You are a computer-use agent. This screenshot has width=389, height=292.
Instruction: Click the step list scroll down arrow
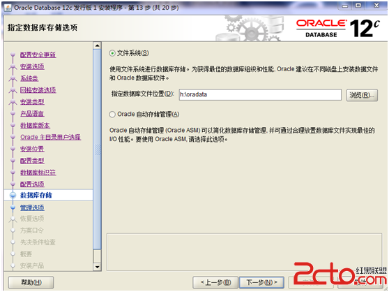click(97, 267)
